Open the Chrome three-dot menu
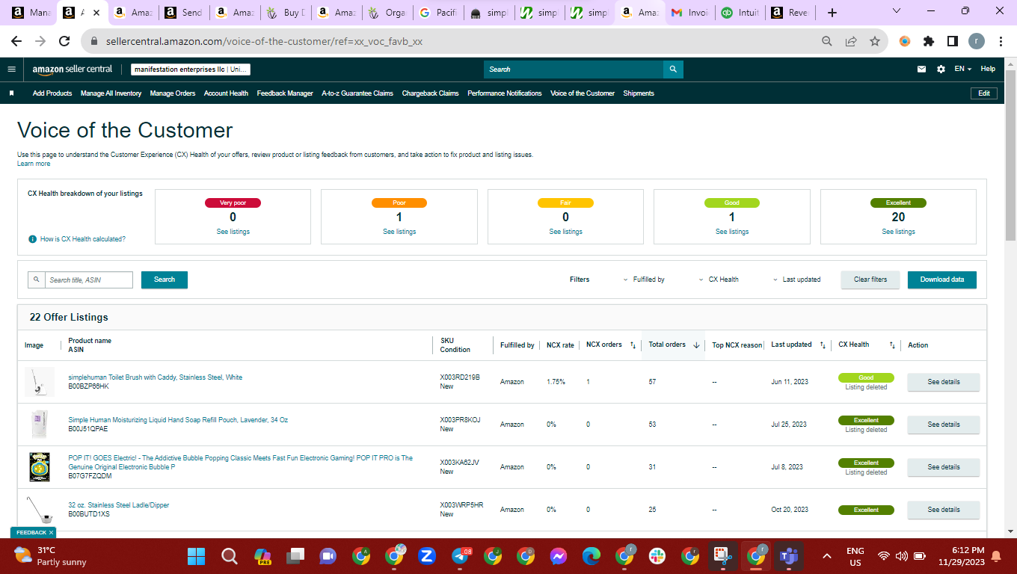This screenshot has width=1017, height=574. point(1001,42)
